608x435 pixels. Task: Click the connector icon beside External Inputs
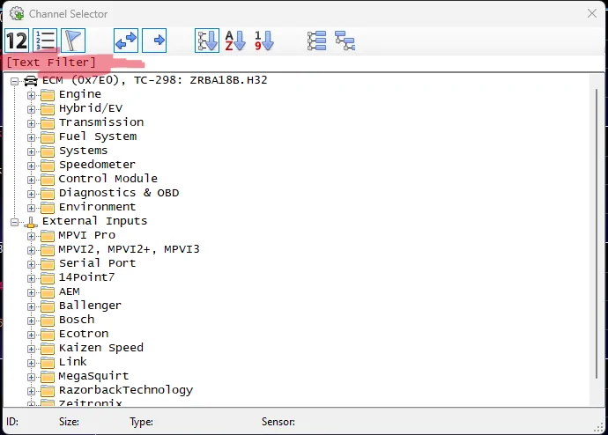[x=31, y=222]
